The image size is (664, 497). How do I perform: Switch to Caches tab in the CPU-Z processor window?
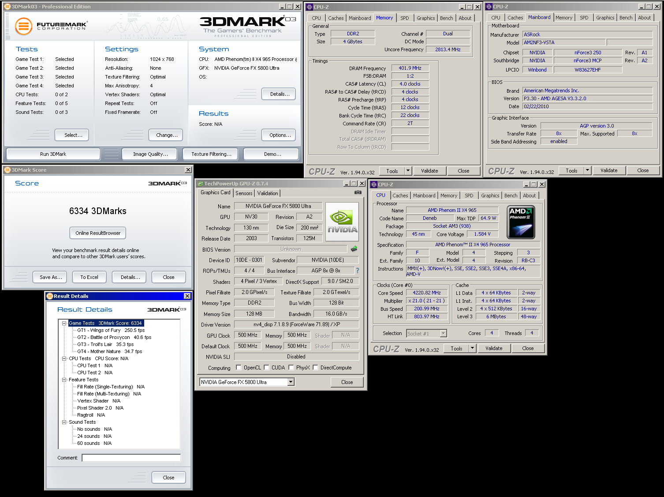[400, 196]
